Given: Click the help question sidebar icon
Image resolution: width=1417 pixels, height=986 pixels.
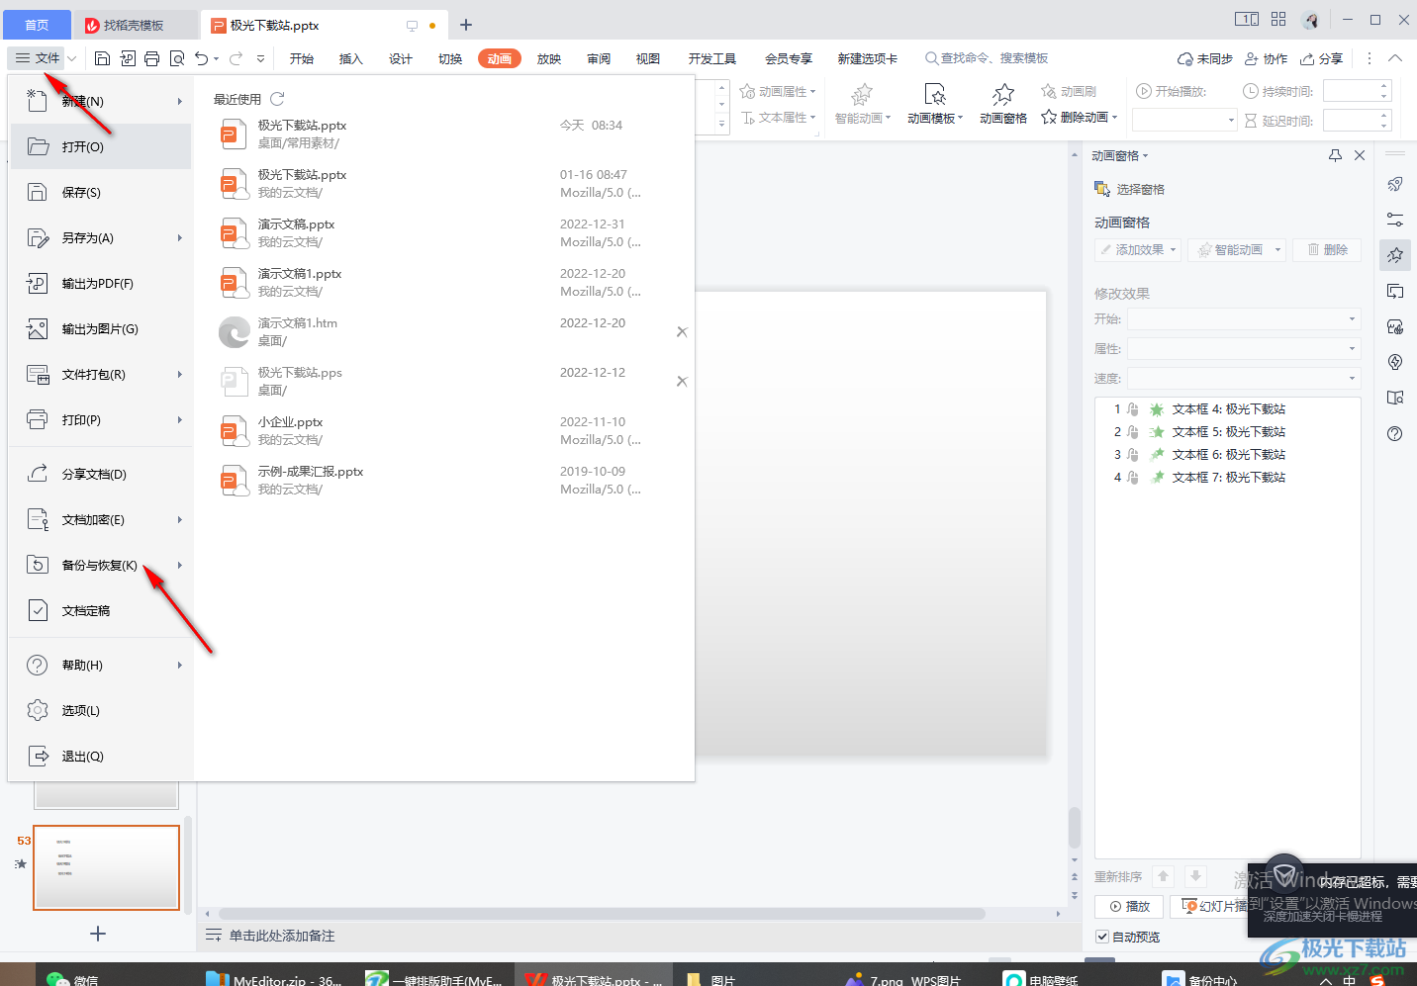Looking at the screenshot, I should point(1395,433).
